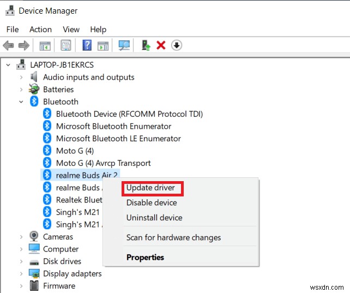Collapse the Bluetooth category chevron
The height and width of the screenshot is (293, 350).
coord(21,102)
